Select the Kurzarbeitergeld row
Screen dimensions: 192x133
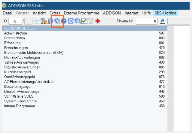[x=85, y=72]
